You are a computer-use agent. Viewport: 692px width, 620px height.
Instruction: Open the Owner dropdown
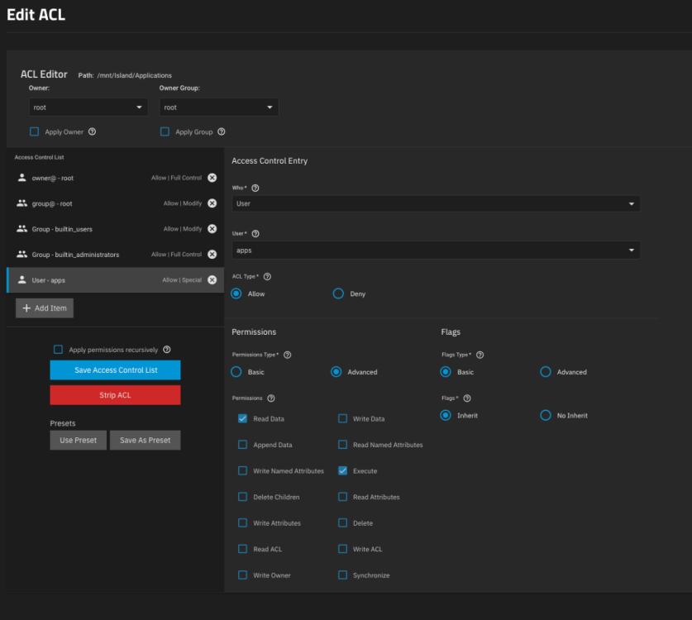tap(88, 107)
